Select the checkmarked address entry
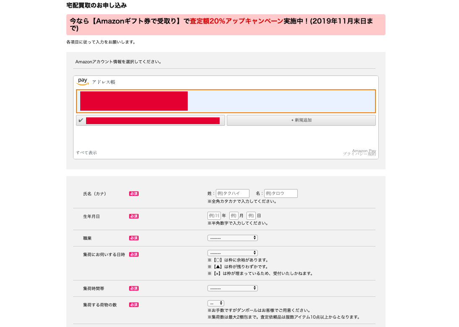This screenshot has width=459, height=327. tap(150, 120)
